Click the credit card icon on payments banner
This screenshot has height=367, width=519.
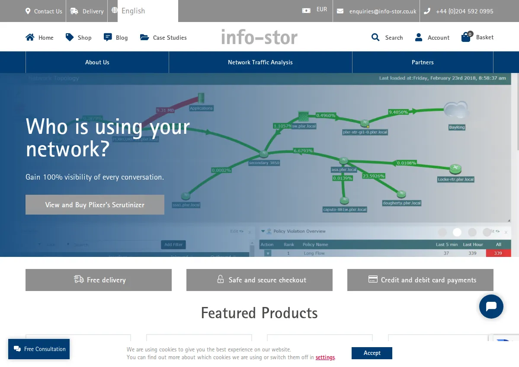373,279
